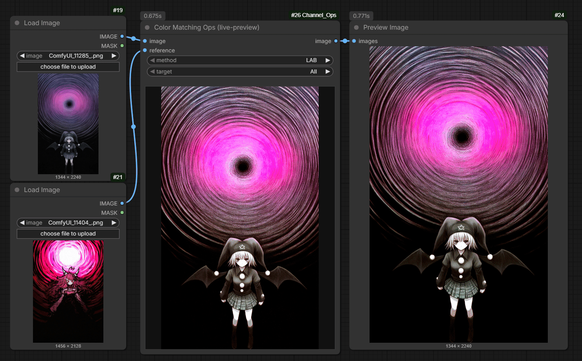
Task: Click the images input port on Preview Image
Action: pos(354,41)
